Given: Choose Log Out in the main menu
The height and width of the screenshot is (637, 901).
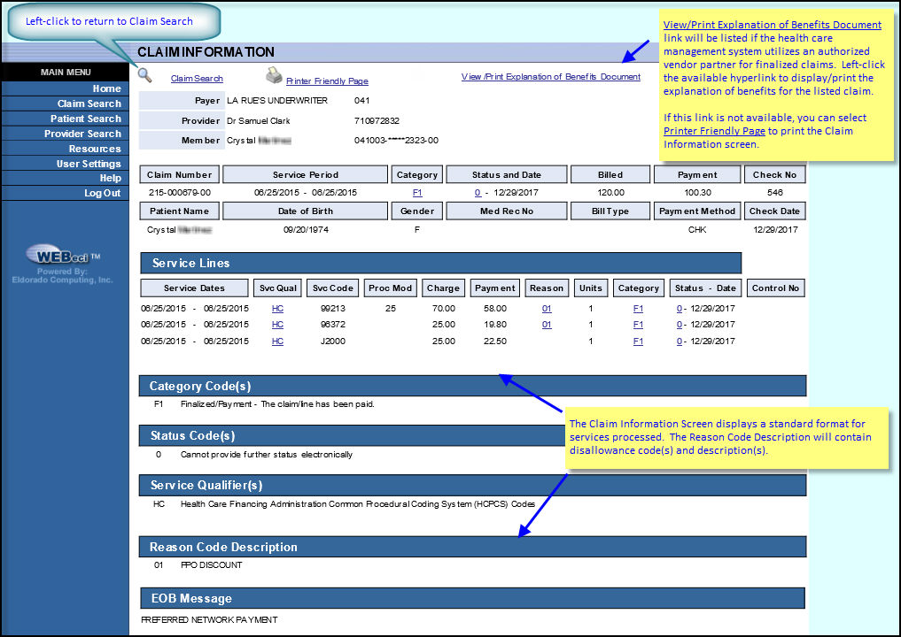Looking at the screenshot, I should click(102, 193).
